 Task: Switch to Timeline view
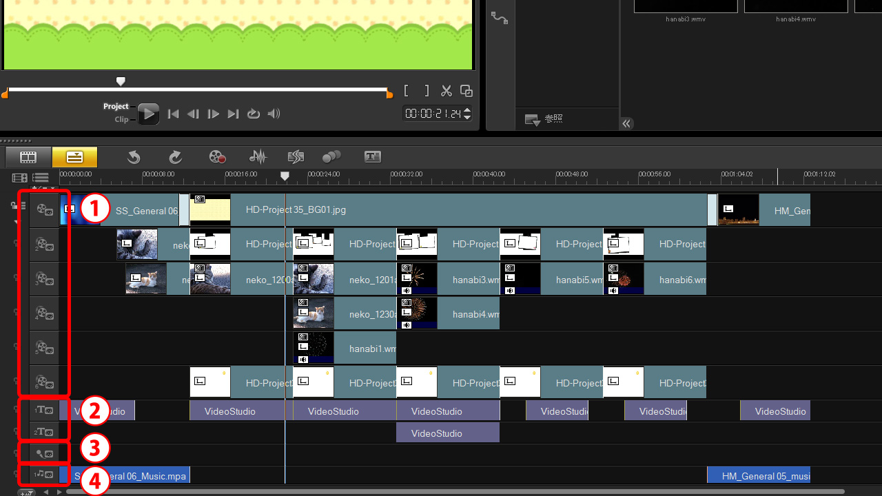pyautogui.click(x=74, y=158)
